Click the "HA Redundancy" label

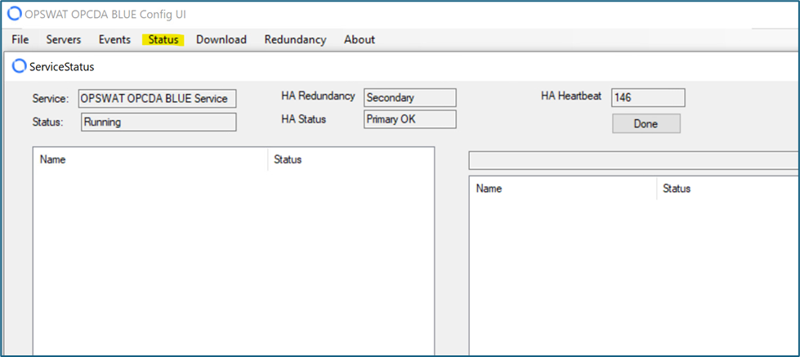click(318, 96)
